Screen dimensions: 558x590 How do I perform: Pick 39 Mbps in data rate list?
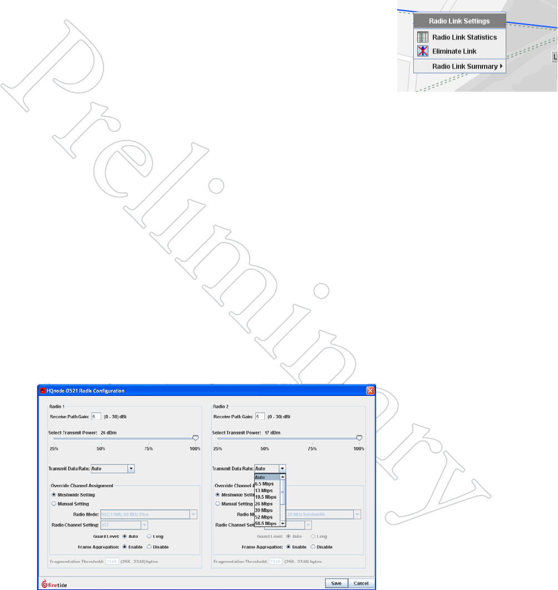(268, 510)
